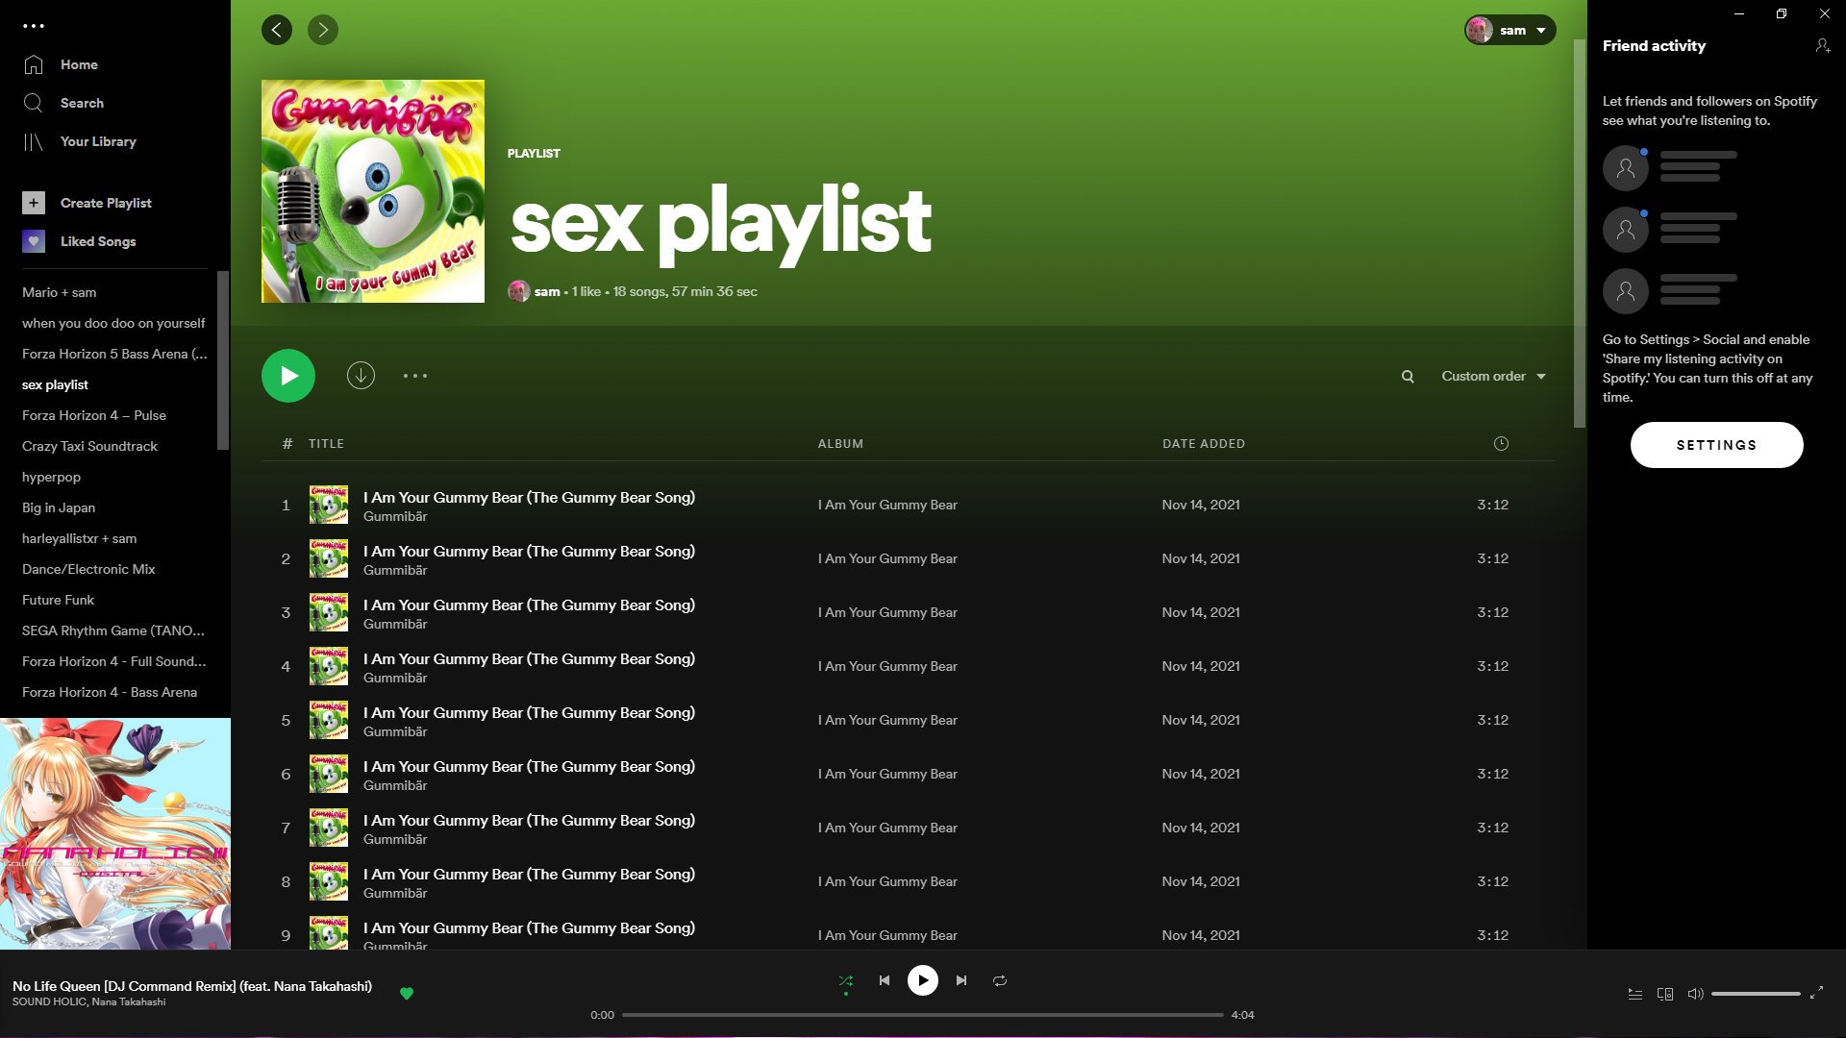Enter full screen with expand icon
This screenshot has width=1846, height=1038.
pyautogui.click(x=1816, y=993)
